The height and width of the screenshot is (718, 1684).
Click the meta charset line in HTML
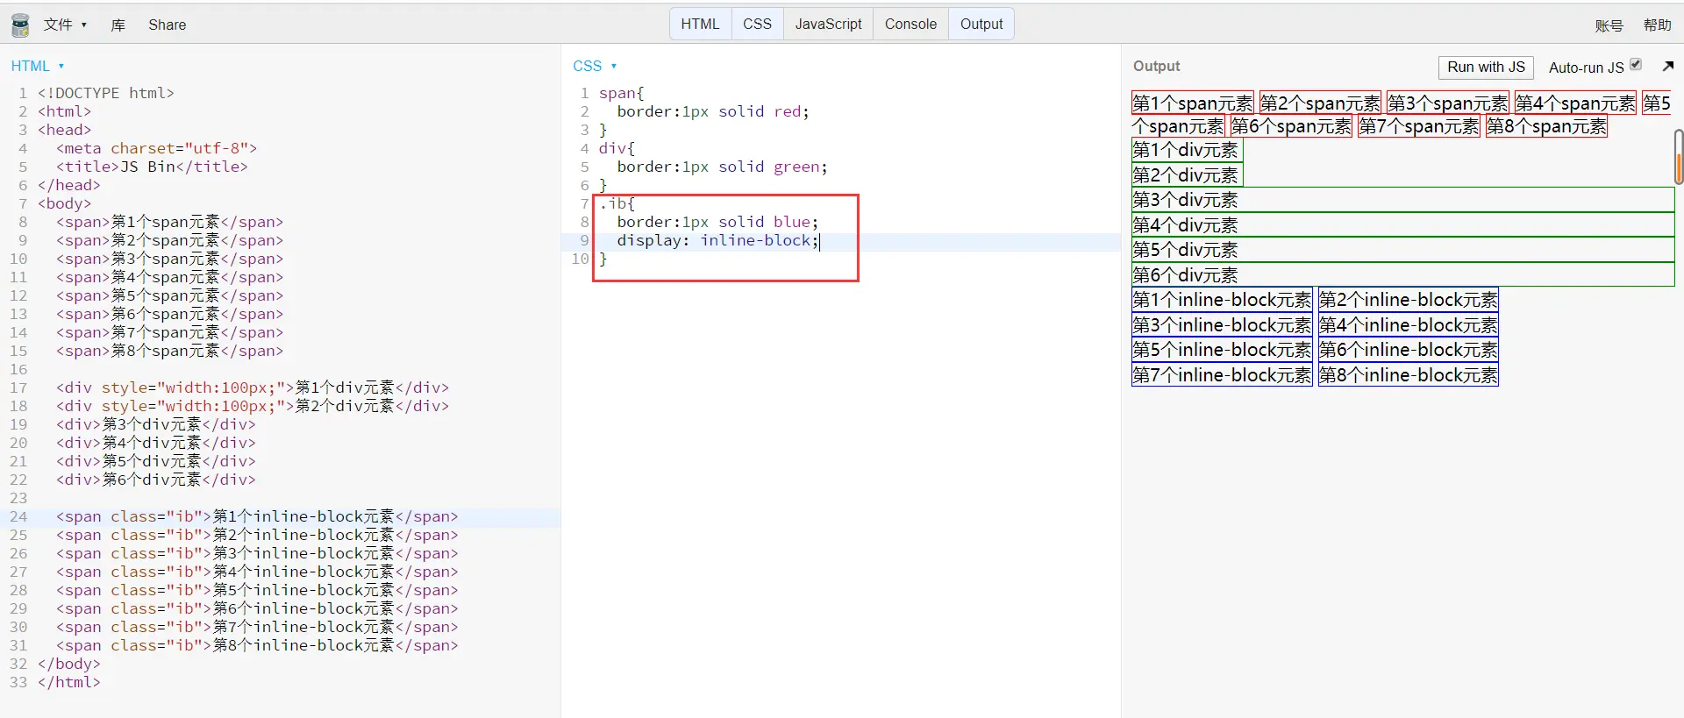pos(156,148)
